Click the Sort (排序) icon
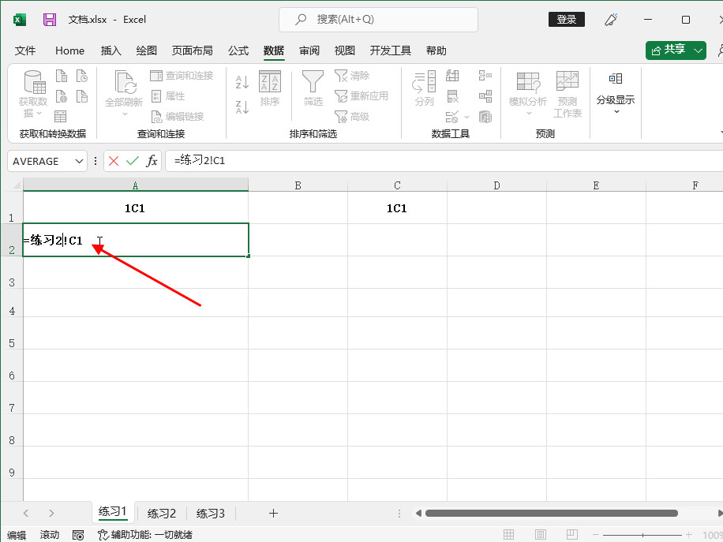 (x=270, y=88)
